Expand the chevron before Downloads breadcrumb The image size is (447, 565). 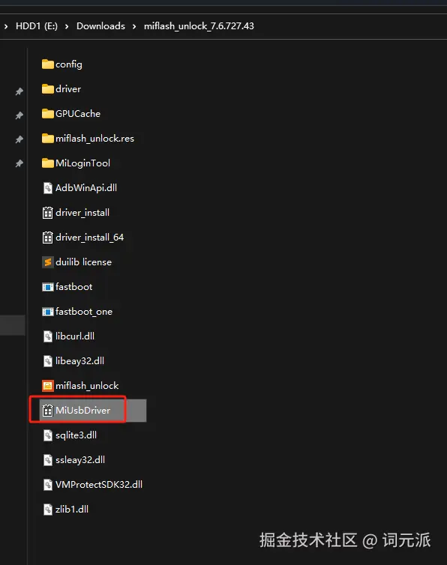[67, 26]
